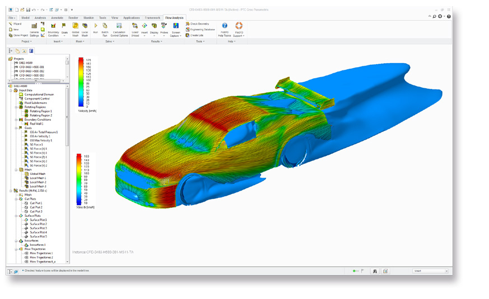Clone Project in the ribbon
The width and height of the screenshot is (489, 299).
[x=18, y=35]
